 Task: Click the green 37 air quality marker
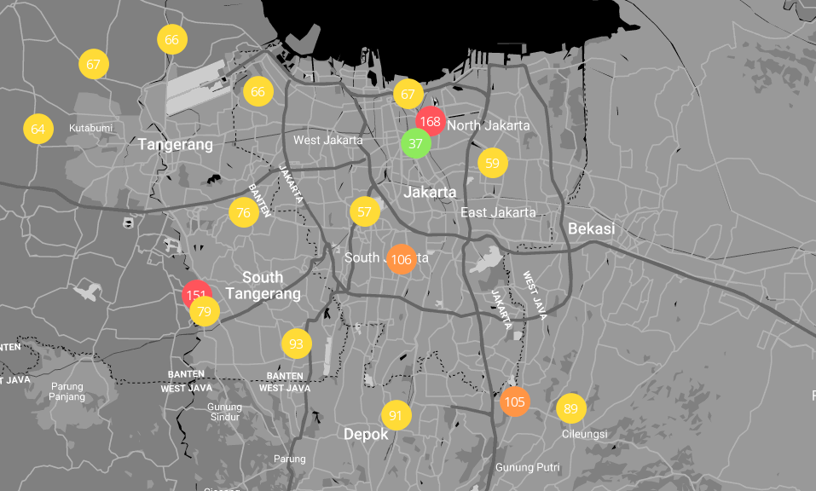[414, 144]
